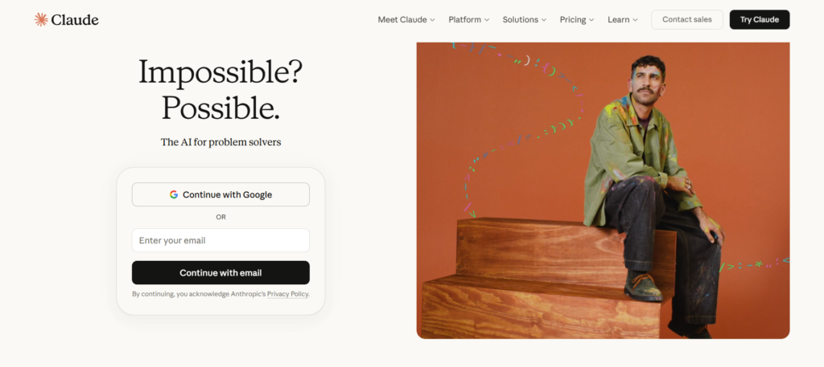Expand the Platform chevron arrow
Screen dimensions: 824x367
pyautogui.click(x=487, y=20)
